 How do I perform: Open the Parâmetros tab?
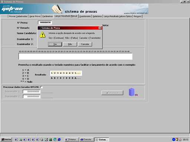tap(47, 16)
